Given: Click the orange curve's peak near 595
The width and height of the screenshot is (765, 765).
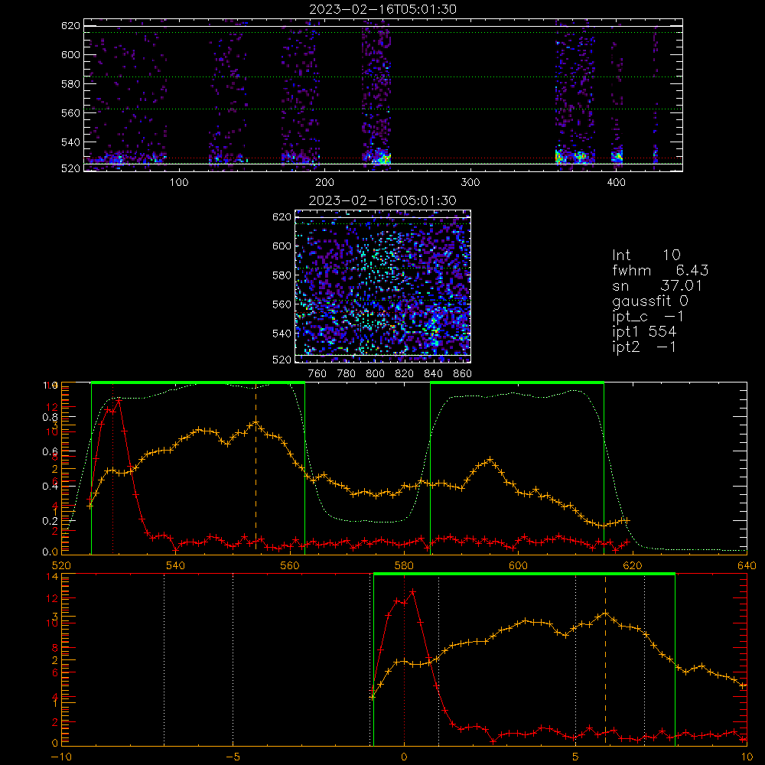Looking at the screenshot, I should (490, 460).
